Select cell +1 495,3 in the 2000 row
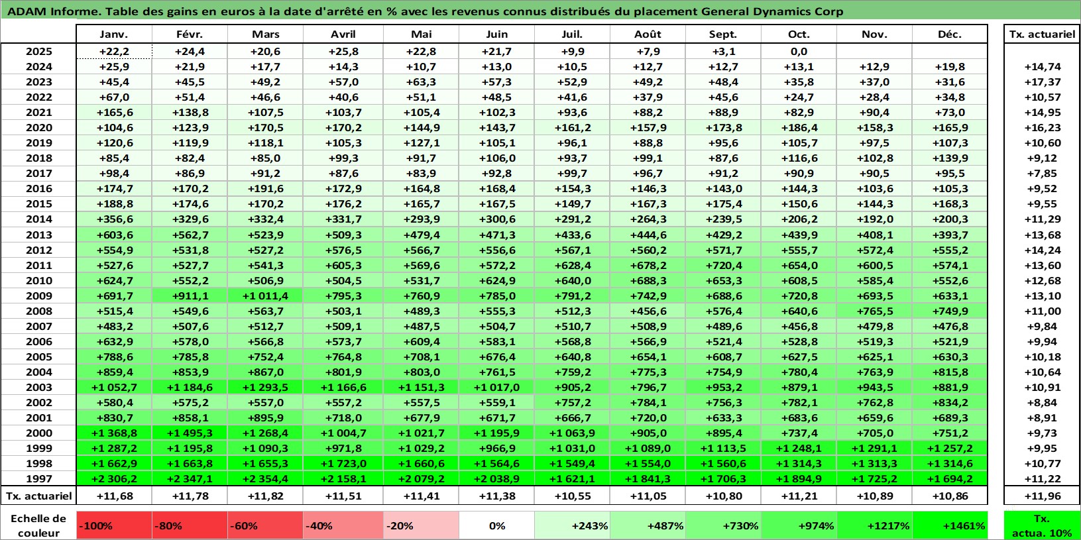The height and width of the screenshot is (540, 1081). click(x=190, y=433)
